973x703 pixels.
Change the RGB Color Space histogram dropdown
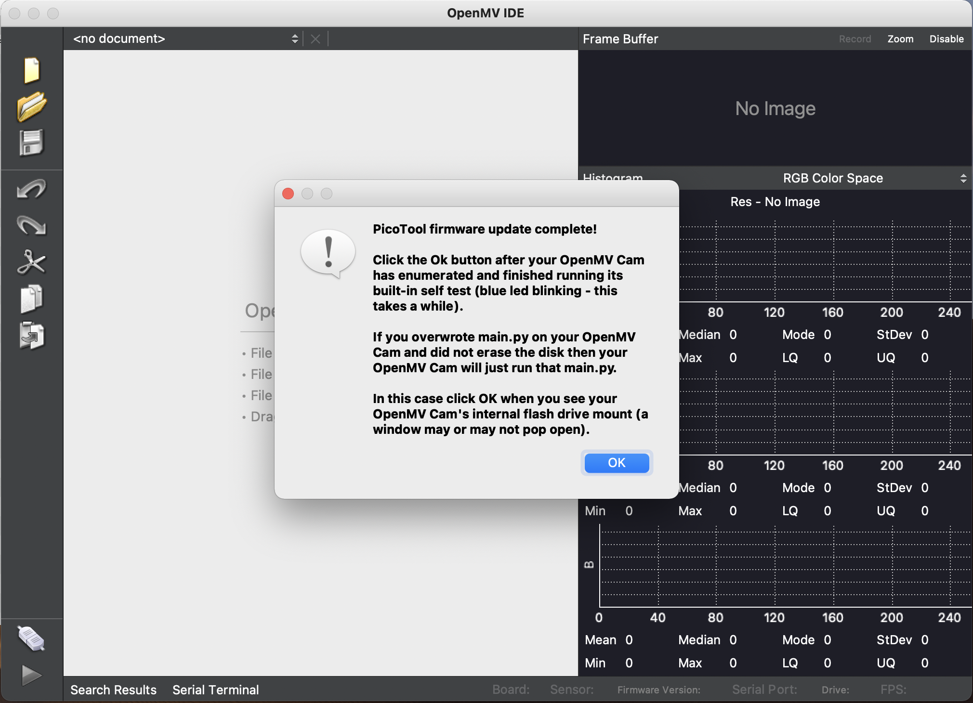(x=963, y=178)
